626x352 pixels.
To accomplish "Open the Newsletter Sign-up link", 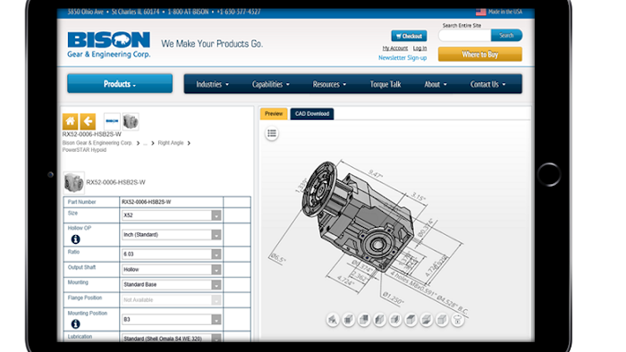I will (402, 58).
